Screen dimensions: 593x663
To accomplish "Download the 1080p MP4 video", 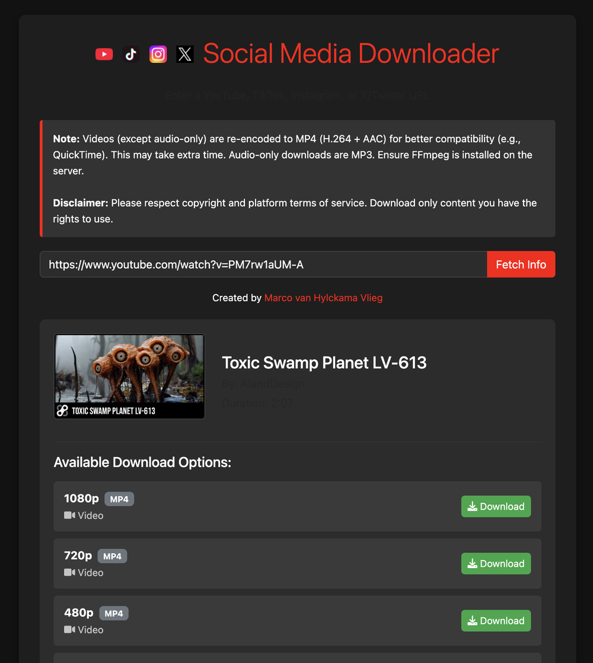I will pyautogui.click(x=496, y=506).
